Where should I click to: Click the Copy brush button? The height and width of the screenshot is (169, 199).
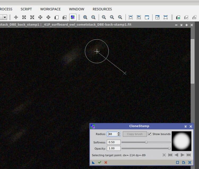click(x=135, y=134)
